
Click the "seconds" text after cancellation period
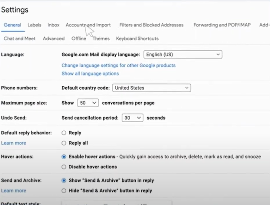point(156,118)
